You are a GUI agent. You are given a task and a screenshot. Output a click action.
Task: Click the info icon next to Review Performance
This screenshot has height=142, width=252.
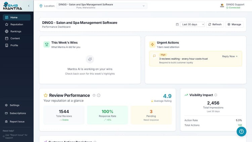(99, 95)
